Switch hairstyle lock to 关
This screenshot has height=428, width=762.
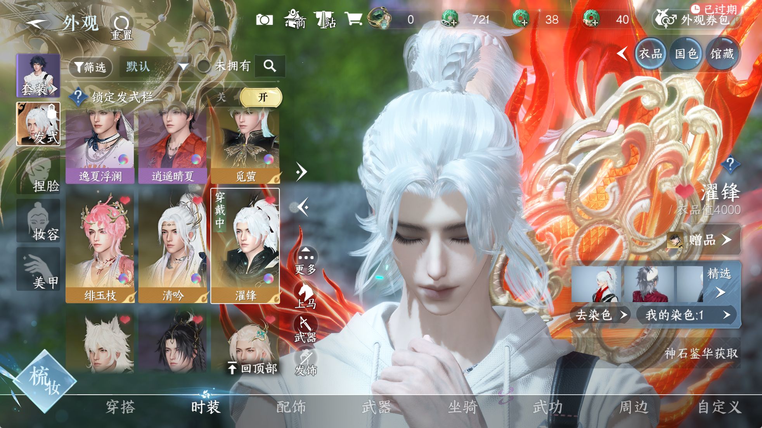click(221, 96)
